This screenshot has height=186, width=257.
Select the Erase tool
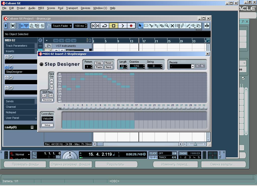tap(162, 26)
